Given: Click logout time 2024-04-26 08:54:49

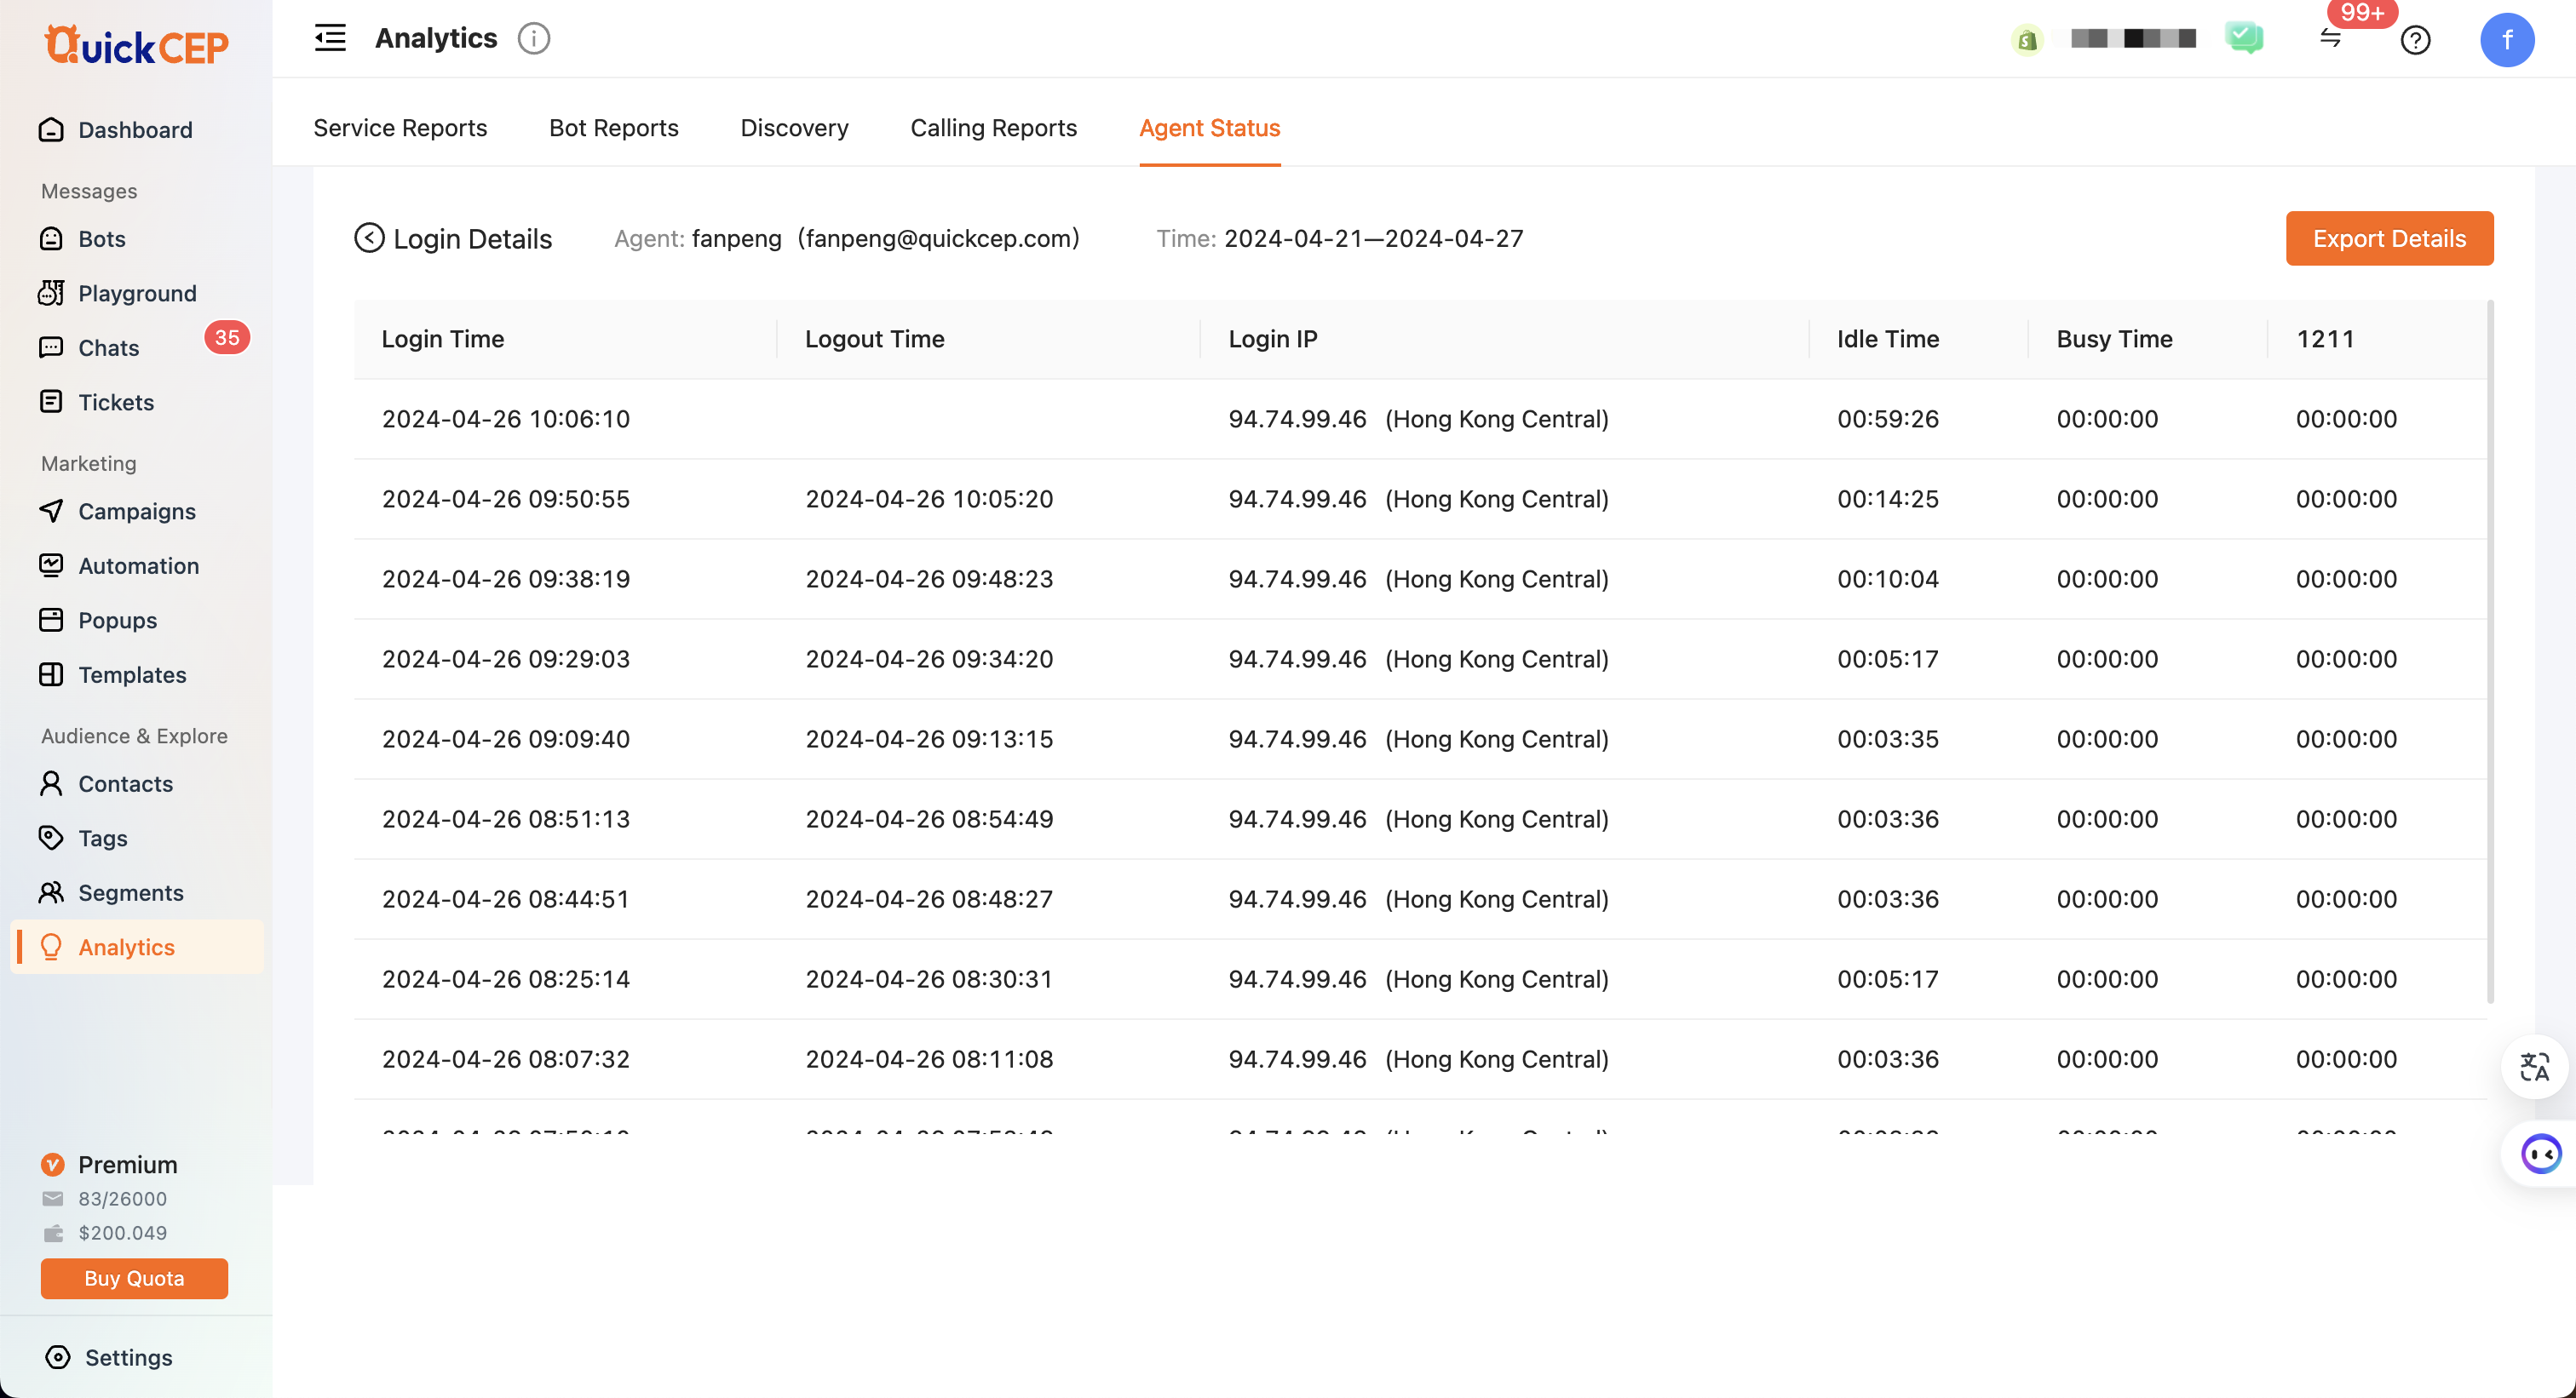Looking at the screenshot, I should coord(929,818).
